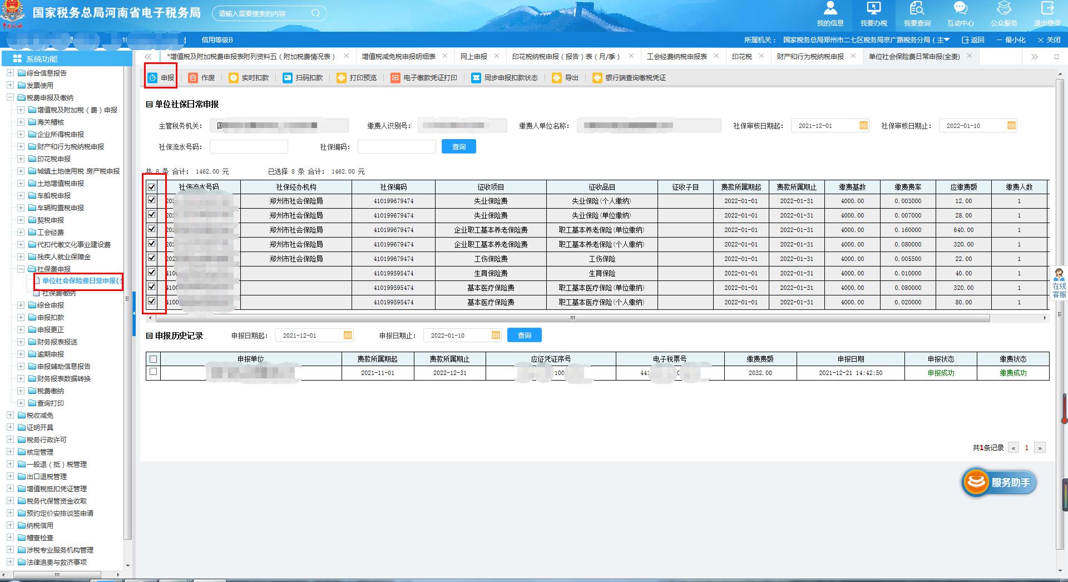
Task: Click the 作废 void icon
Action: click(193, 78)
